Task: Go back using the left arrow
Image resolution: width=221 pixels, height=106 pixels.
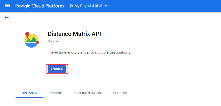Action: point(7,17)
